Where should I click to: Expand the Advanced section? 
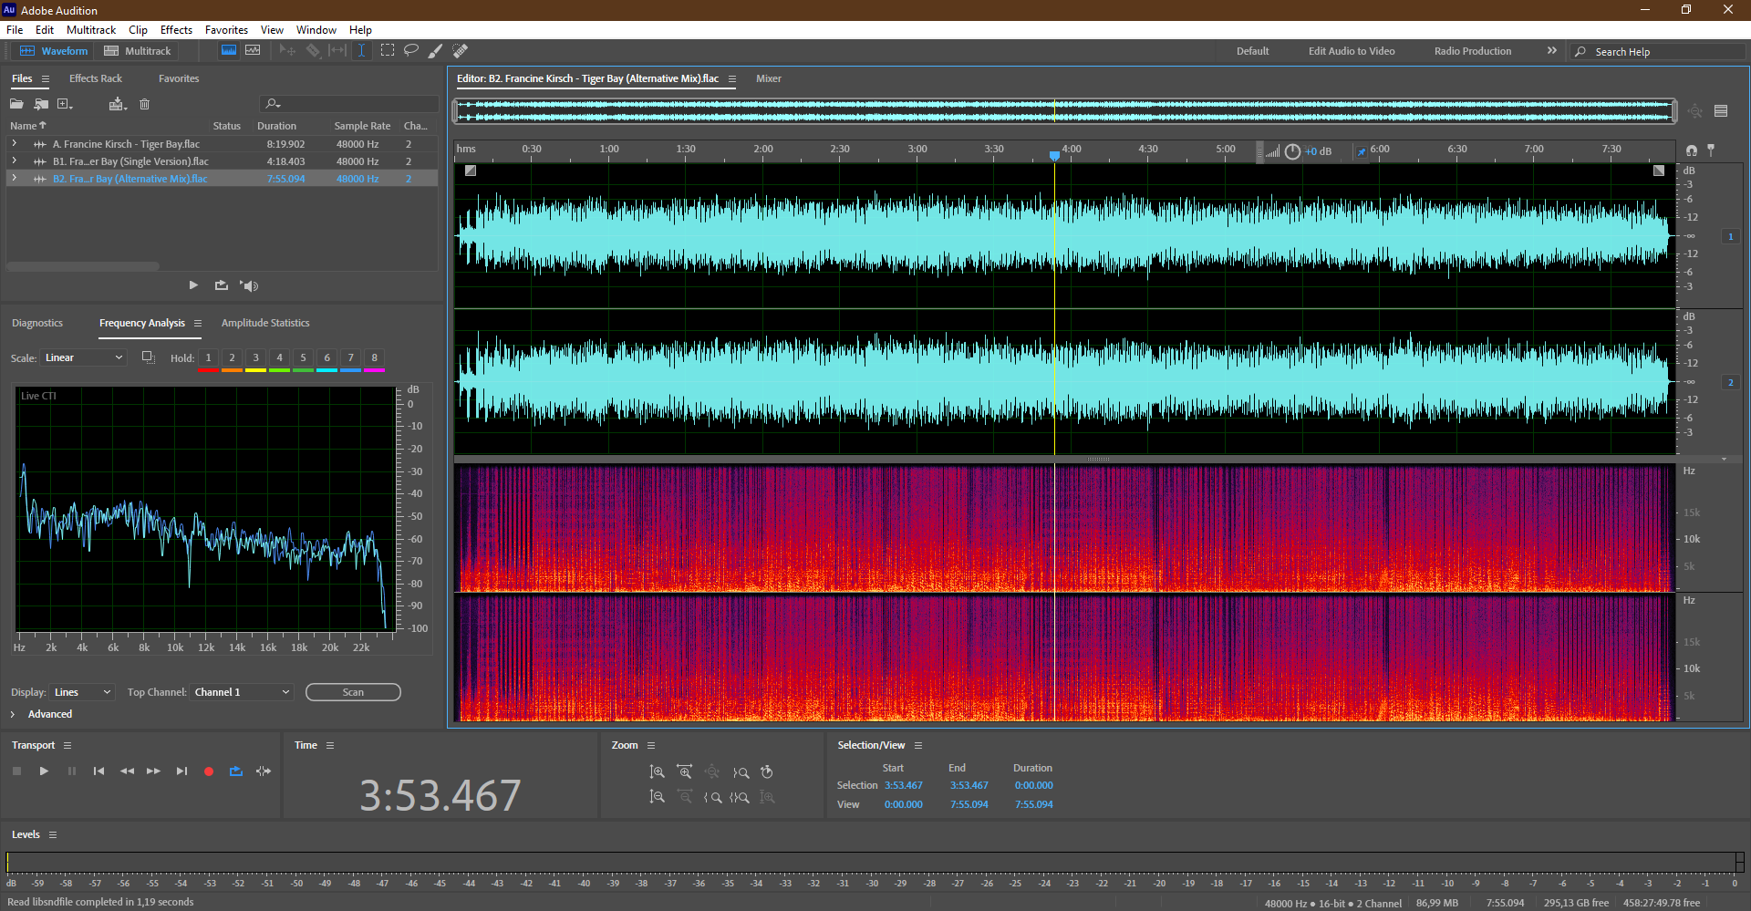(13, 715)
